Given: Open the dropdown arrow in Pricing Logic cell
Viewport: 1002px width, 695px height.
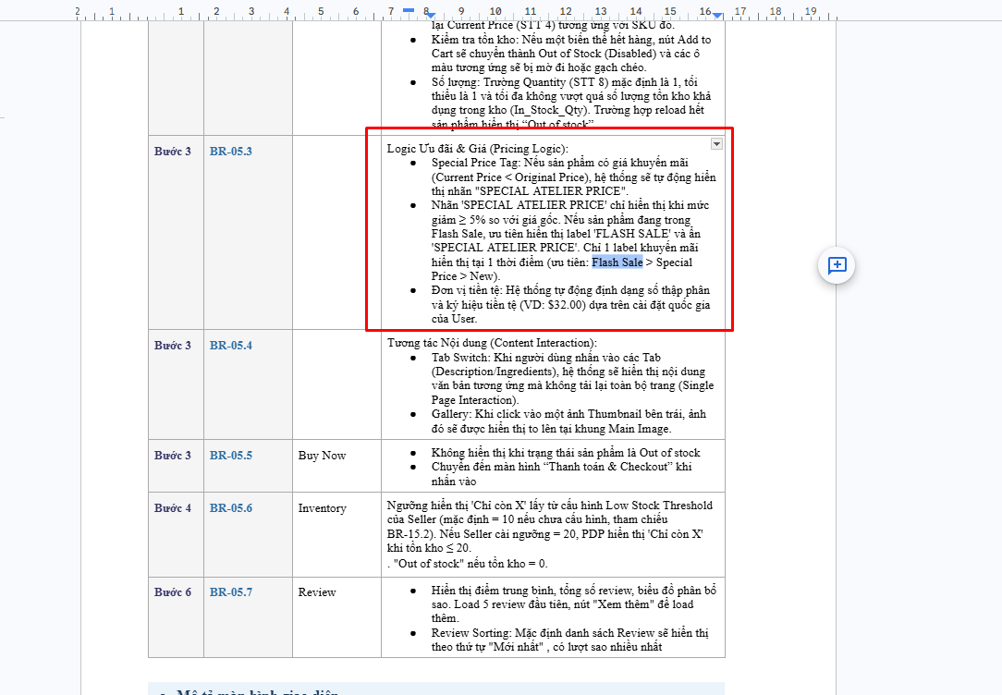Looking at the screenshot, I should tap(716, 144).
